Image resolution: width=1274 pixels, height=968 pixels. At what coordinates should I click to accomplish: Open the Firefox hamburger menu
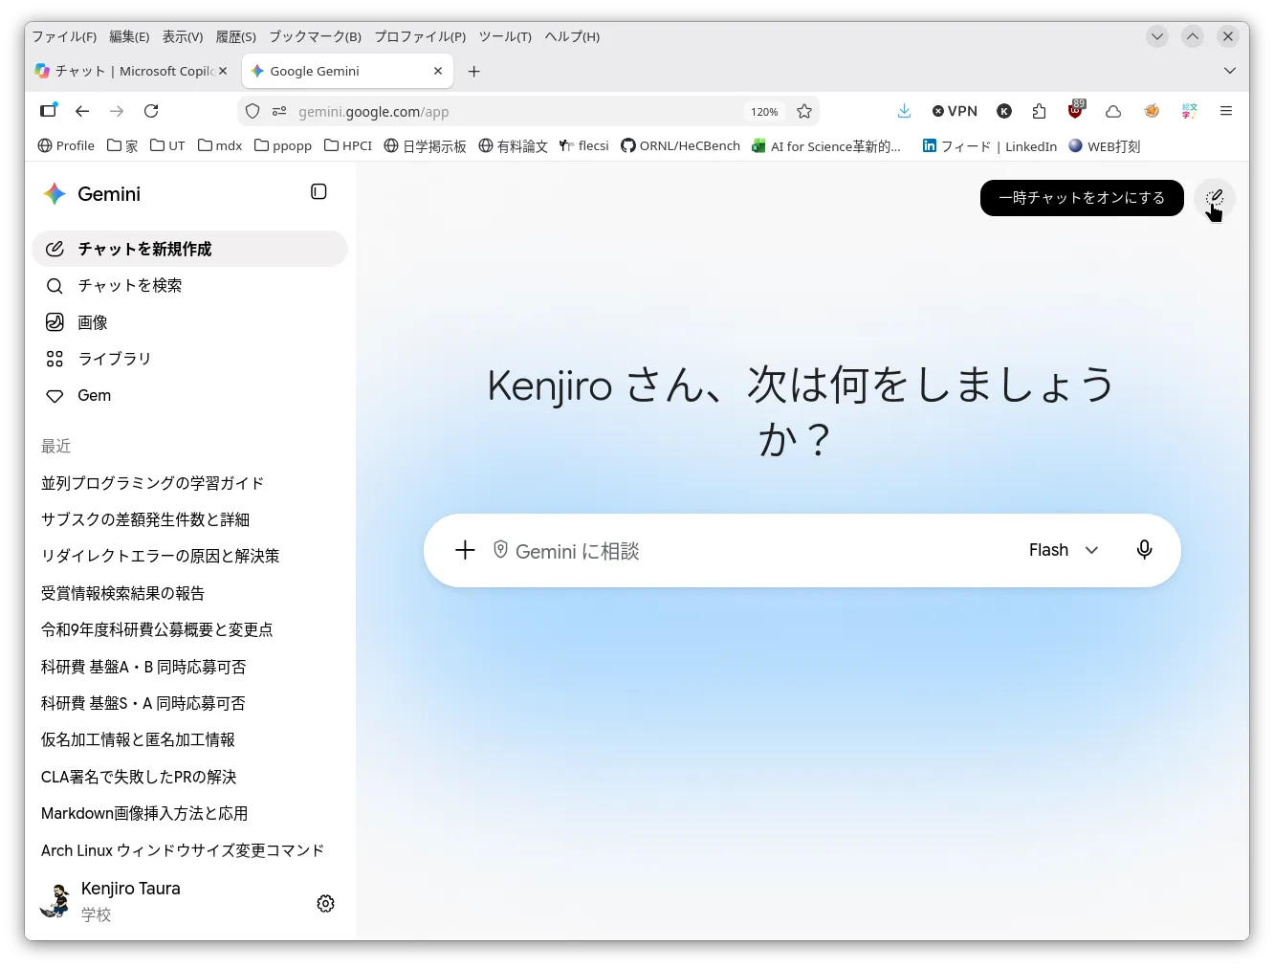pos(1225,111)
